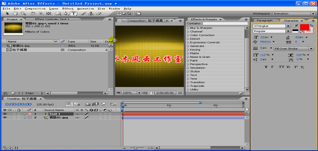Expand the Trapcode effects category
The image size is (318, 151).
tap(188, 86)
